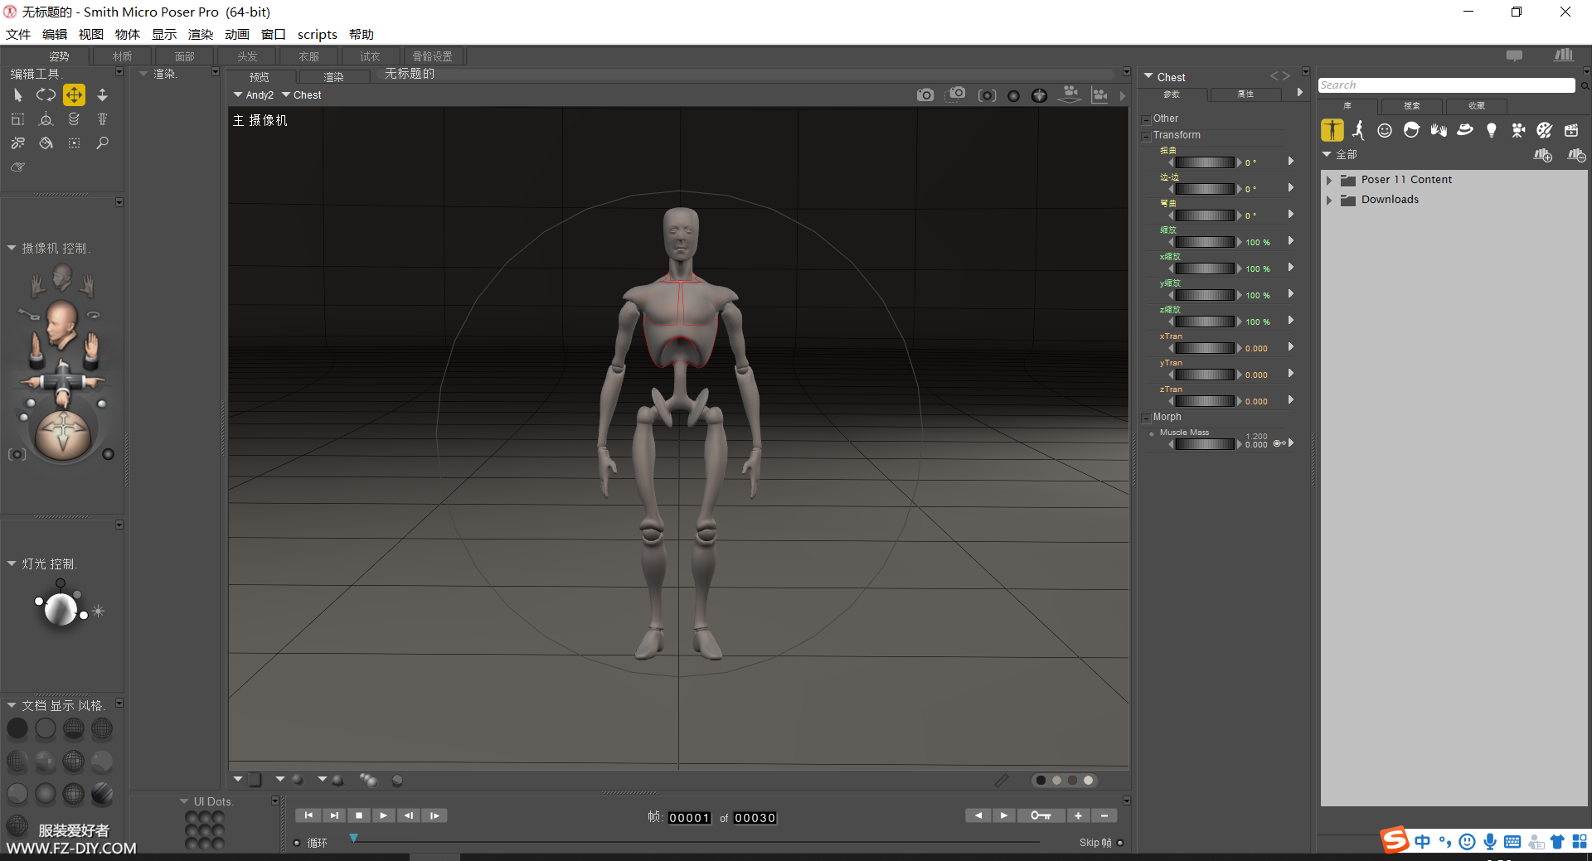Select the Chain Break tool
This screenshot has height=861, width=1592.
[x=17, y=143]
